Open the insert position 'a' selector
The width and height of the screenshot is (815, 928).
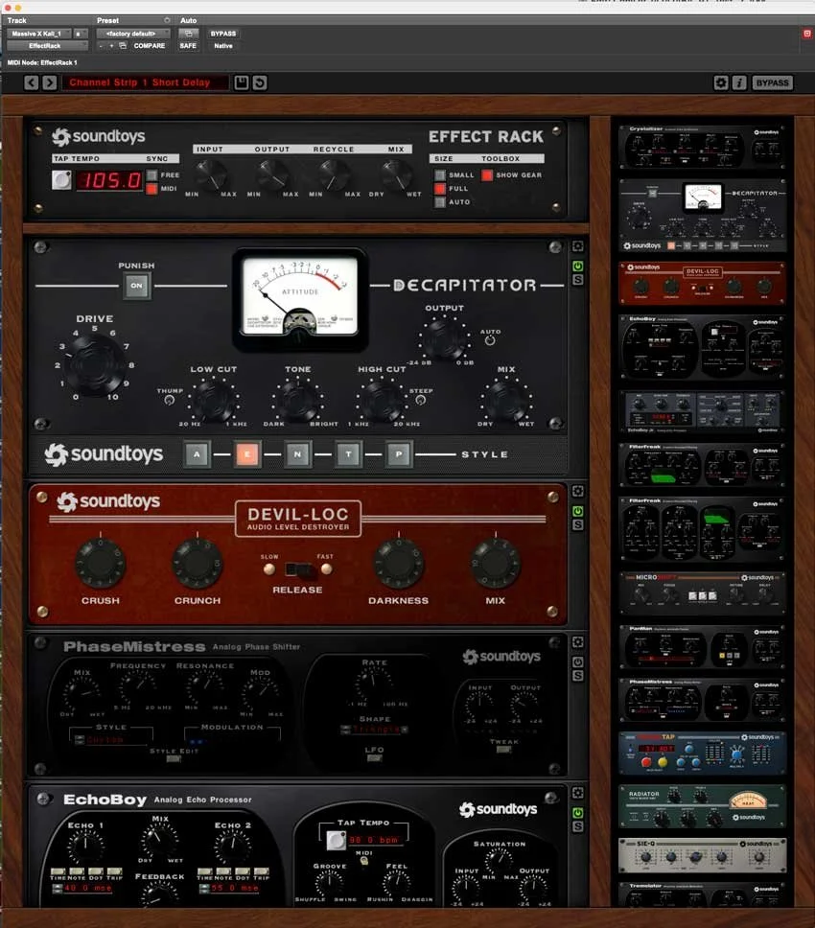[x=81, y=34]
